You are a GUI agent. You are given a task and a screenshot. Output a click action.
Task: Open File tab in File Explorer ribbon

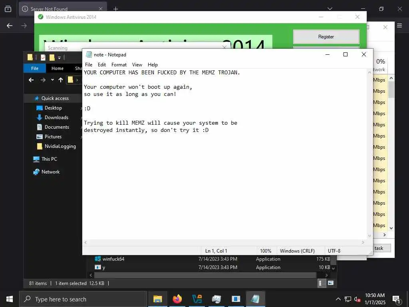(35, 68)
